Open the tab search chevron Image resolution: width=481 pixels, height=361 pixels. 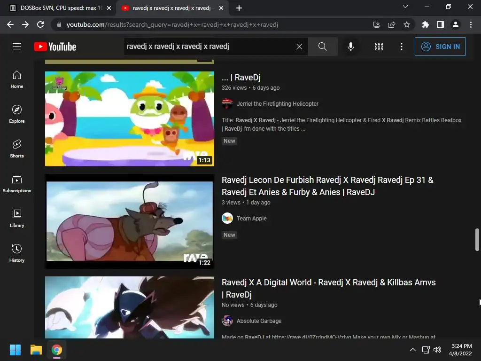pyautogui.click(x=405, y=7)
